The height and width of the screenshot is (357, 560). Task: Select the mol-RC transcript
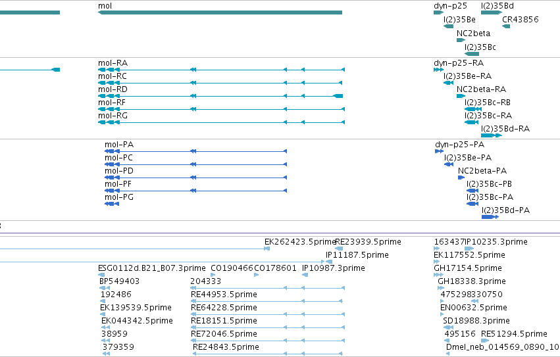pos(220,83)
